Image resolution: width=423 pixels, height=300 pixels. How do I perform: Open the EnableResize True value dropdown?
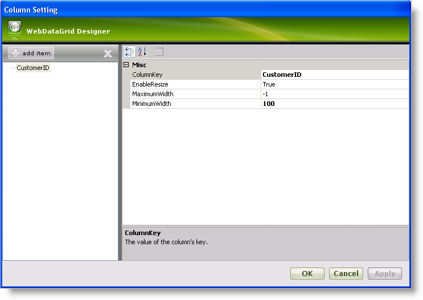(x=334, y=84)
